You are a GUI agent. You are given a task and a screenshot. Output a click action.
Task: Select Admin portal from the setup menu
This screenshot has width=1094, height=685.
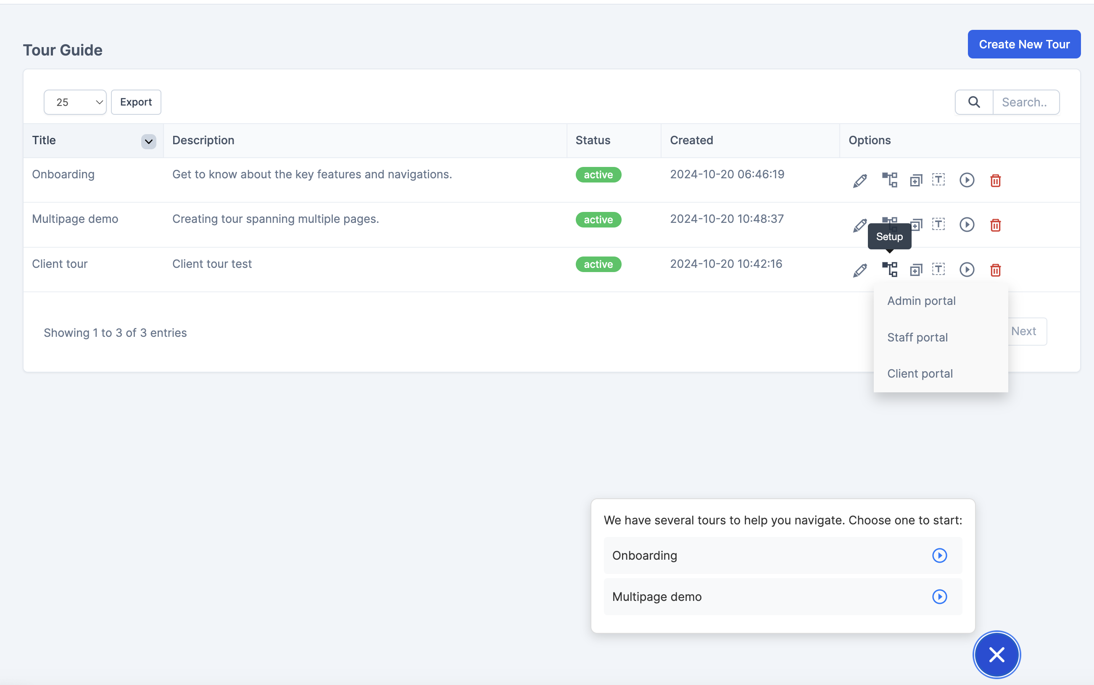pos(921,301)
